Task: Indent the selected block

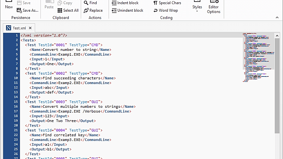Action: coord(125,3)
